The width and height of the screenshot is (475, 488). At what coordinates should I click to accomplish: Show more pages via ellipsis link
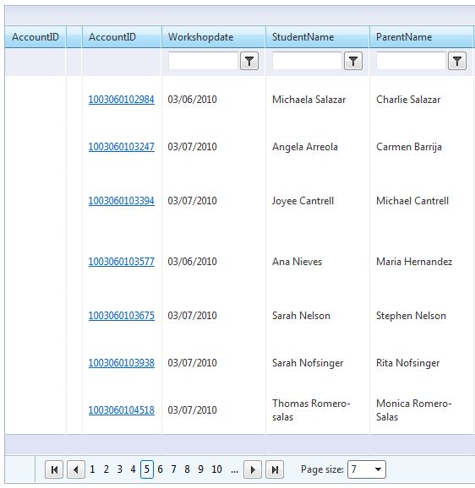pyautogui.click(x=234, y=469)
